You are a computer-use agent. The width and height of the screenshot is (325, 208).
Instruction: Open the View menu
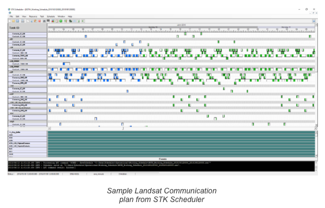24,16
